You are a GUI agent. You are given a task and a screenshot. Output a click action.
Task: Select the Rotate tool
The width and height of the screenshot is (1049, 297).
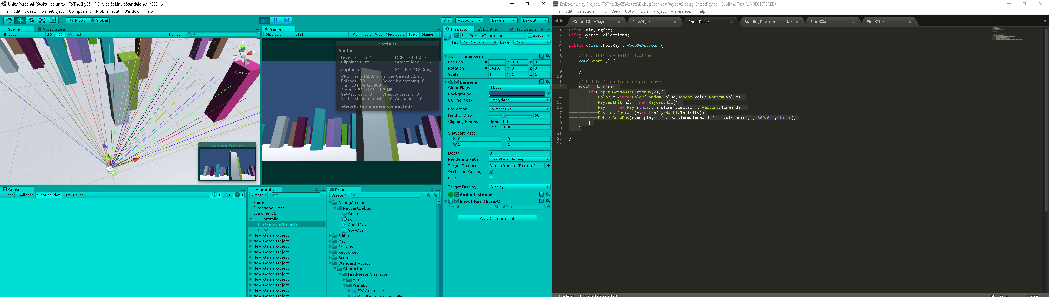pyautogui.click(x=31, y=20)
